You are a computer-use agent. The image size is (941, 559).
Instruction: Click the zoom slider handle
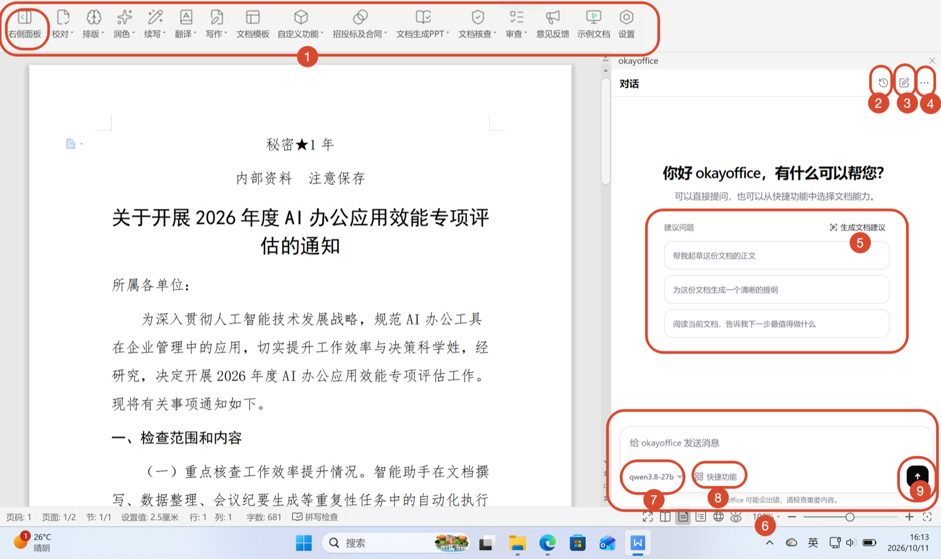point(849,517)
